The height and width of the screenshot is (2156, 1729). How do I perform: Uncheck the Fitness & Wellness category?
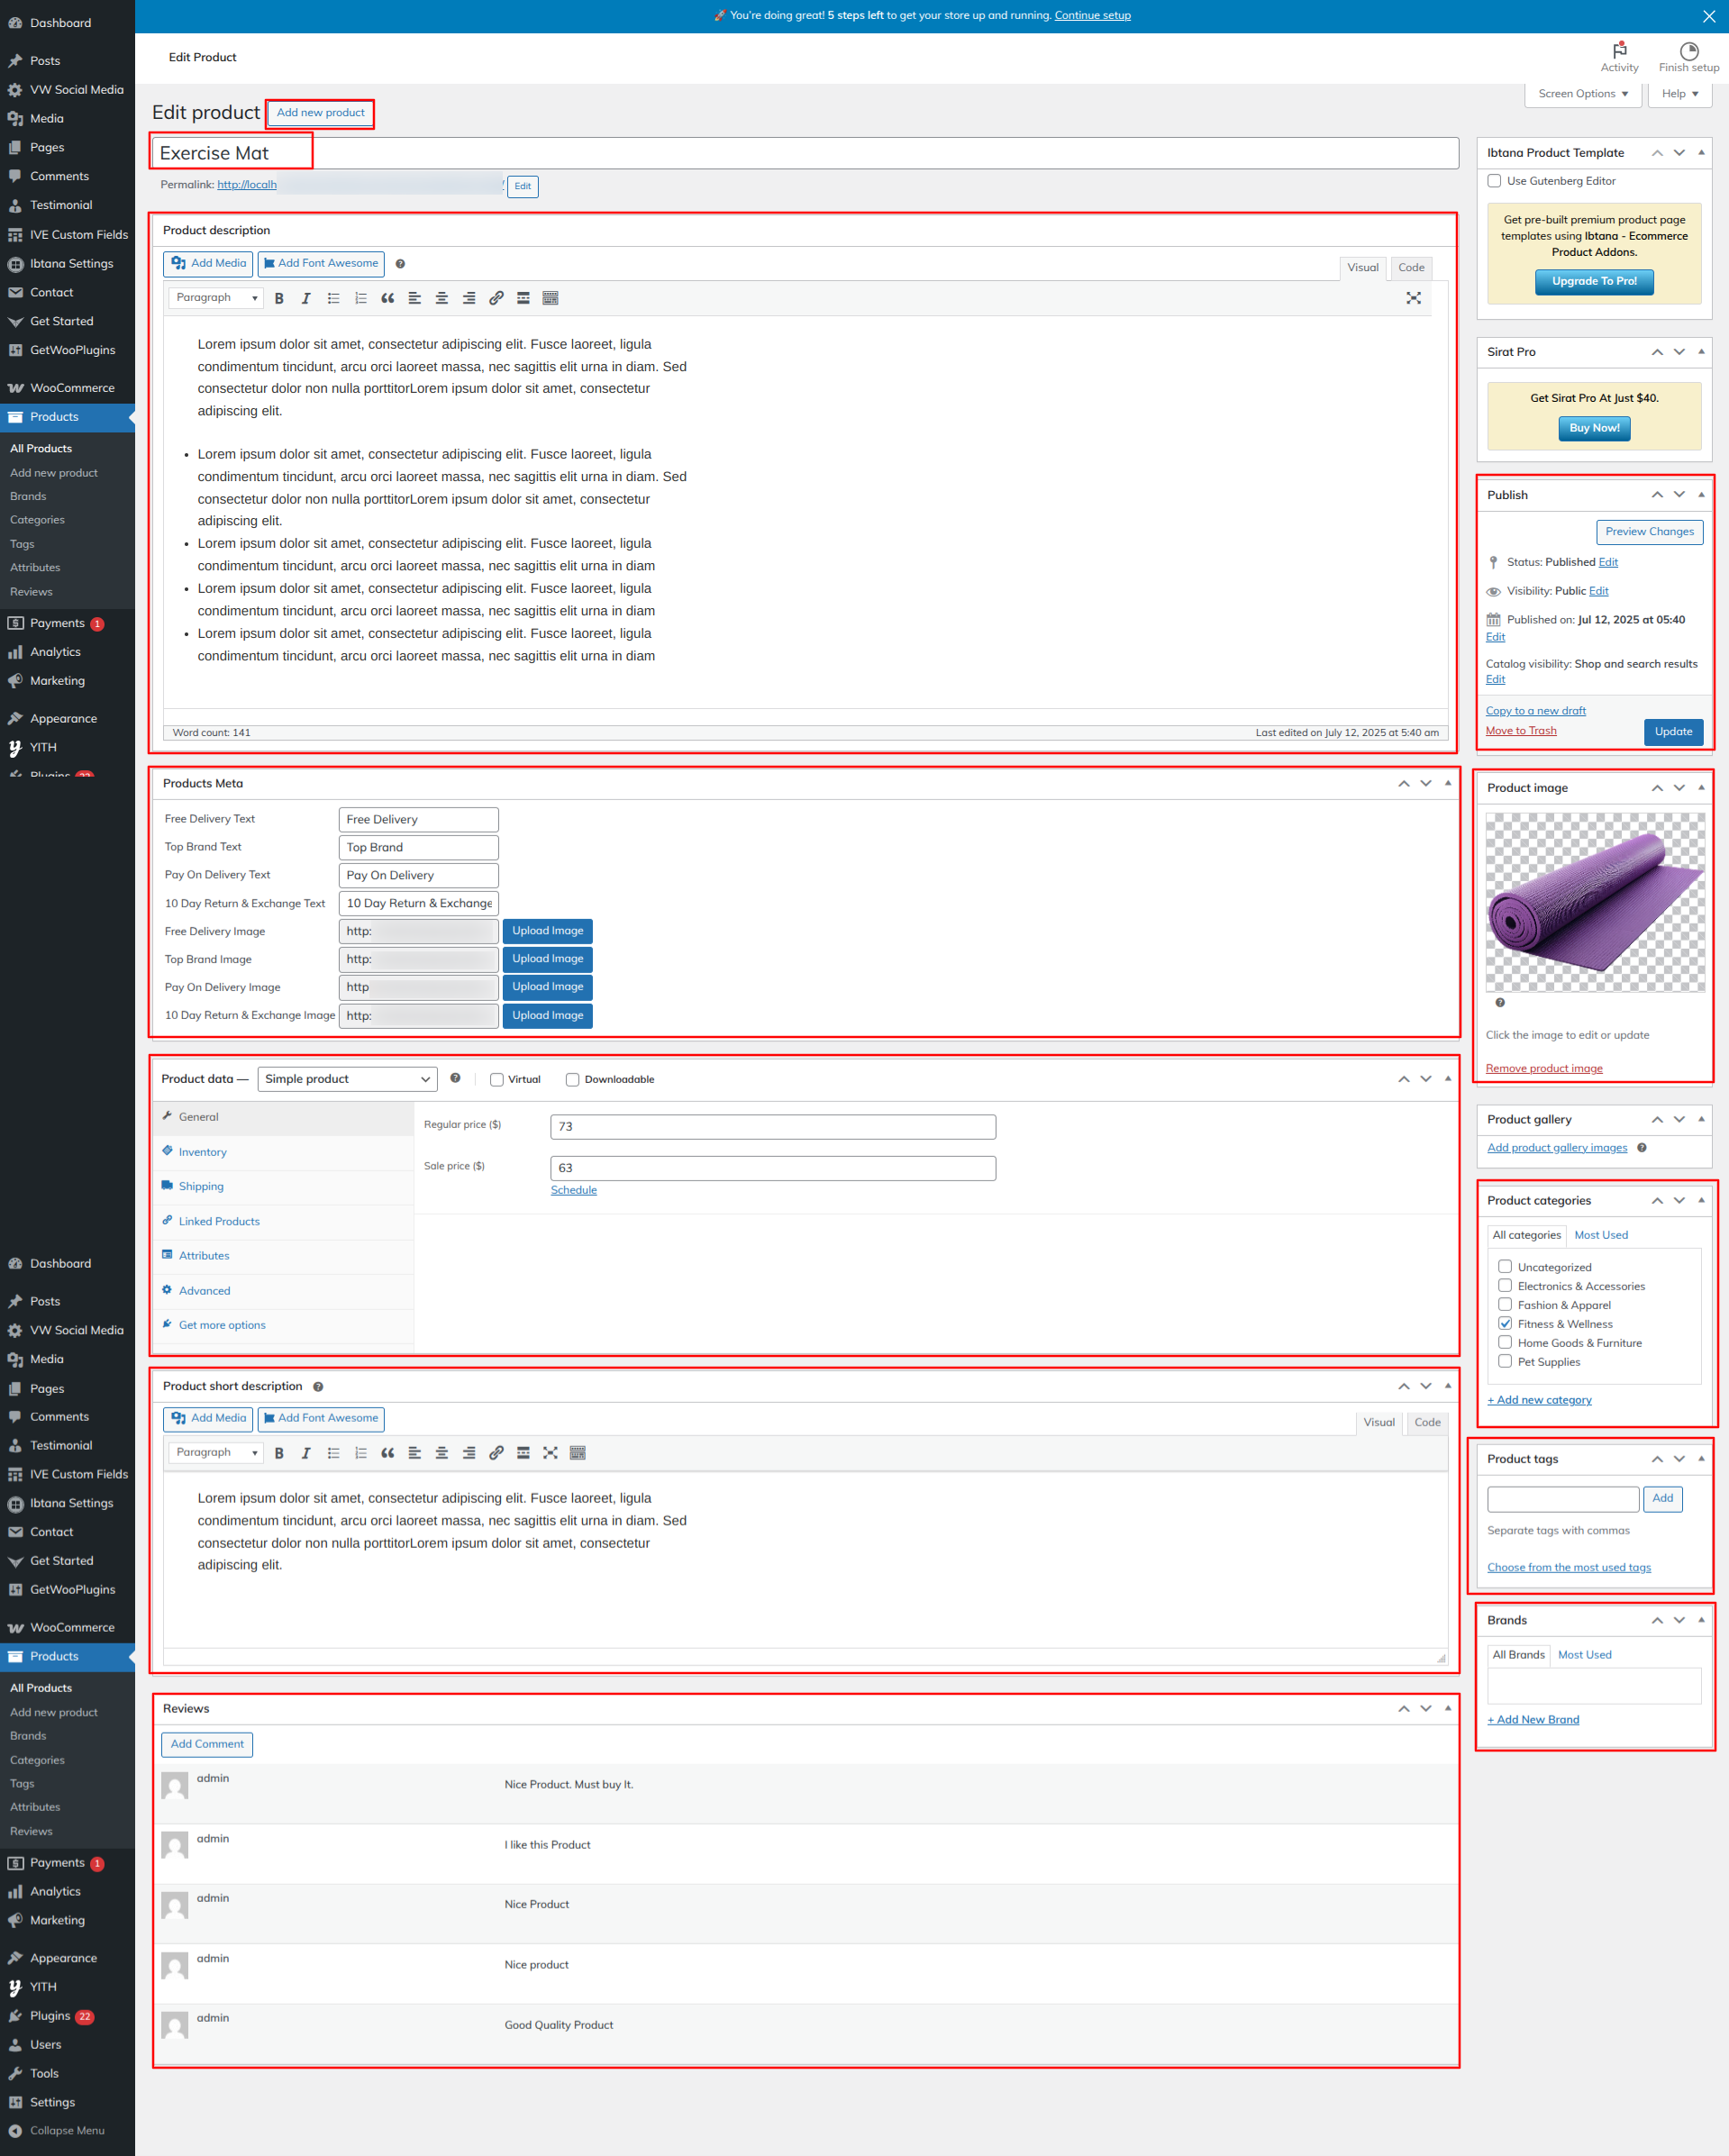tap(1505, 1324)
